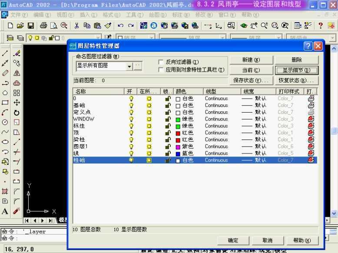Toggle lock icon for layer 标注
Image resolution: width=338 pixels, height=253 pixels.
click(x=168, y=126)
